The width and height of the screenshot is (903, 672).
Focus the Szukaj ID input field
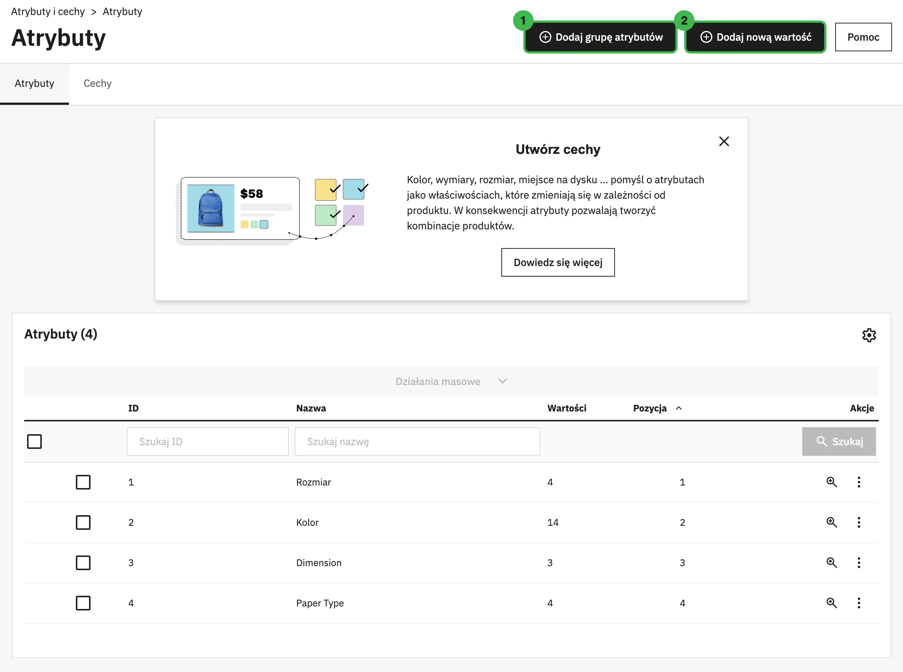pos(207,442)
